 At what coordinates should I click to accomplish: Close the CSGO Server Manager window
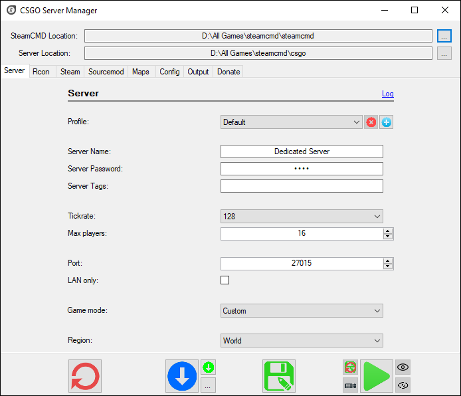click(445, 10)
